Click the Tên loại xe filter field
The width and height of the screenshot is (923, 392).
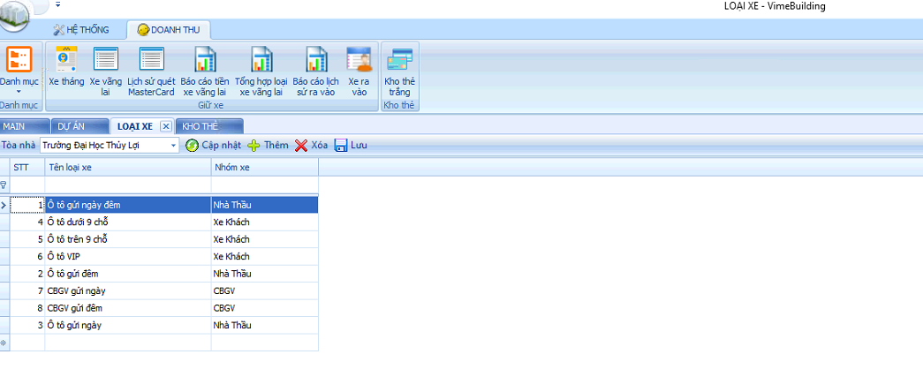[128, 185]
